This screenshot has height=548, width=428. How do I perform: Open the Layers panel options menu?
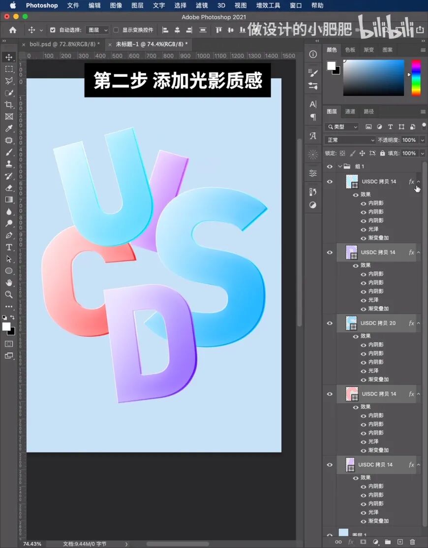click(x=423, y=112)
